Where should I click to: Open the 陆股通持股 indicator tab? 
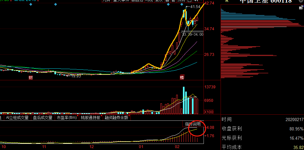90,118
